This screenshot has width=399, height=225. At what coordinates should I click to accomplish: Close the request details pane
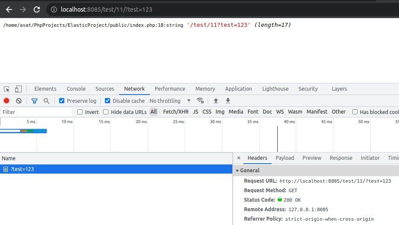pyautogui.click(x=239, y=158)
